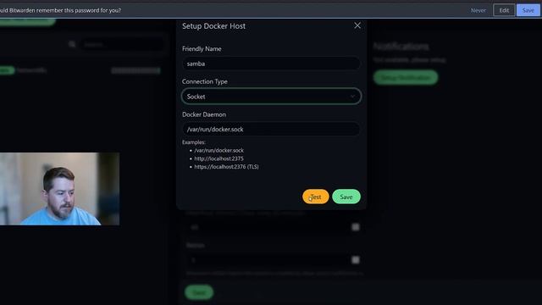Click Never in the Bitwarden bar

[478, 10]
